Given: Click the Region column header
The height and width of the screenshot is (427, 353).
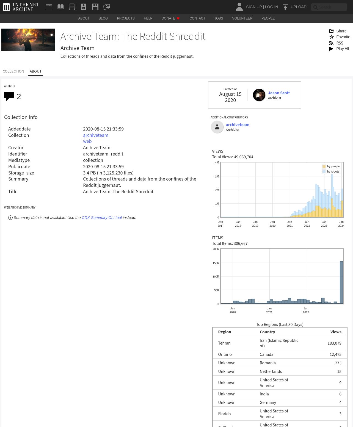Looking at the screenshot, I should 225,332.
